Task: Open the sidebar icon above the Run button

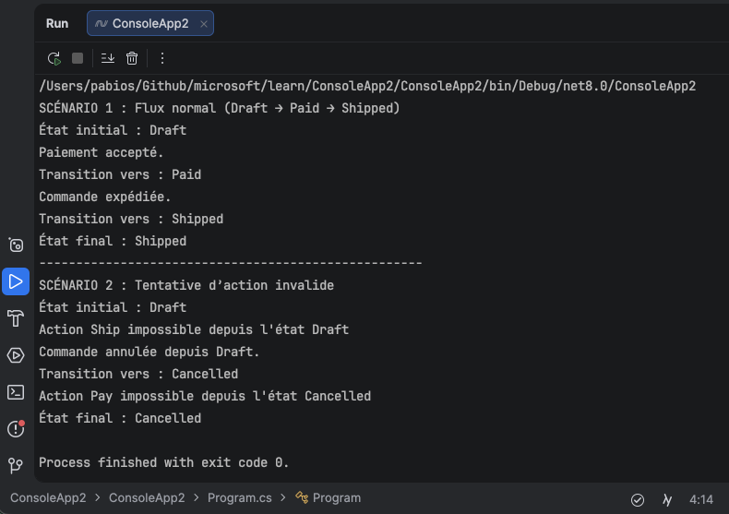Action: pyautogui.click(x=16, y=245)
